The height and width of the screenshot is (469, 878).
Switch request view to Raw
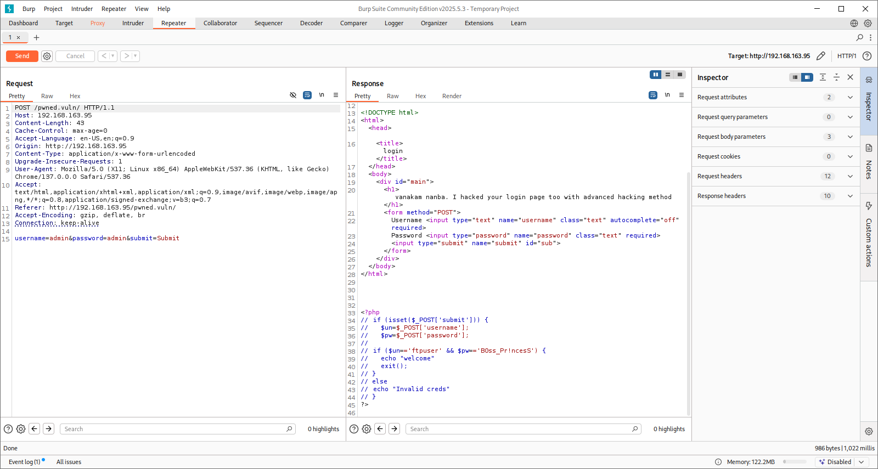point(47,96)
